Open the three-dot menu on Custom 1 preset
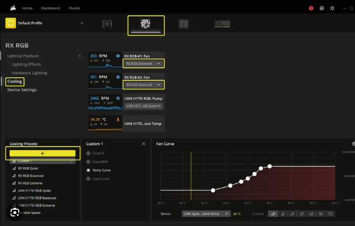This screenshot has width=355, height=226. 72,161
